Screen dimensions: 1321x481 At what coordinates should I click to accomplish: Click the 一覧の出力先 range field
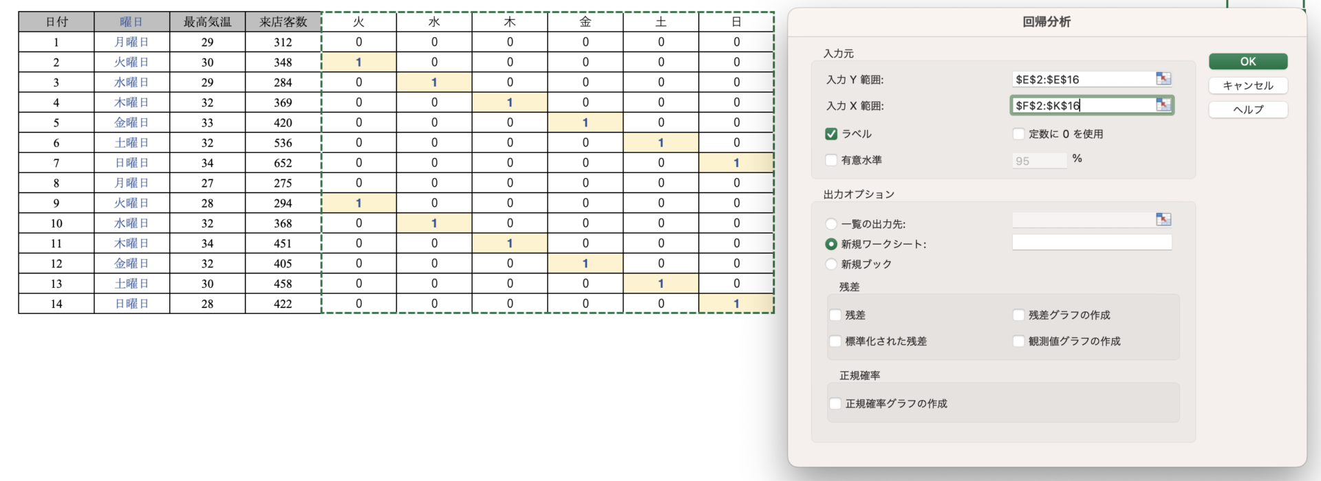pyautogui.click(x=1083, y=220)
